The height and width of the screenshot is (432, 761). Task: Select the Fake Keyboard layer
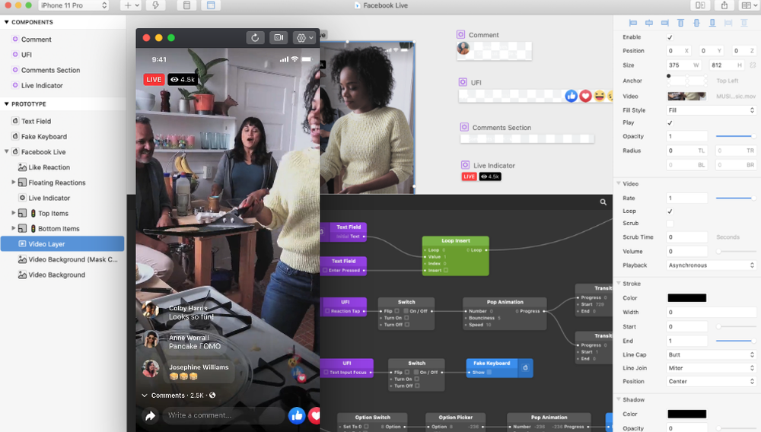pos(44,137)
